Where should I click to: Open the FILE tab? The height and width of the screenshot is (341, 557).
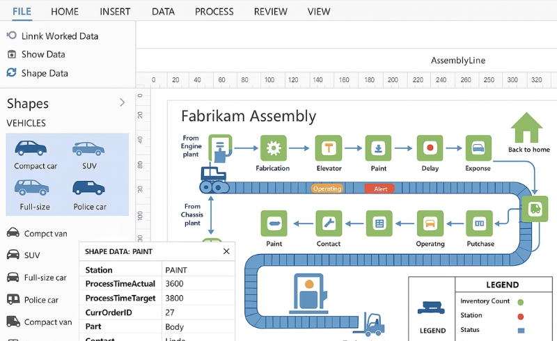22,11
